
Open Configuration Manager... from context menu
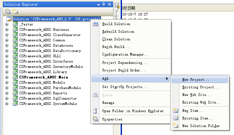click(126, 55)
